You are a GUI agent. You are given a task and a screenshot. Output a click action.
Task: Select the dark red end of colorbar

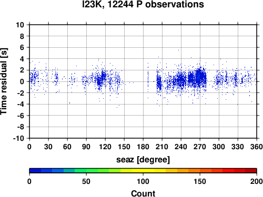pos(251,171)
